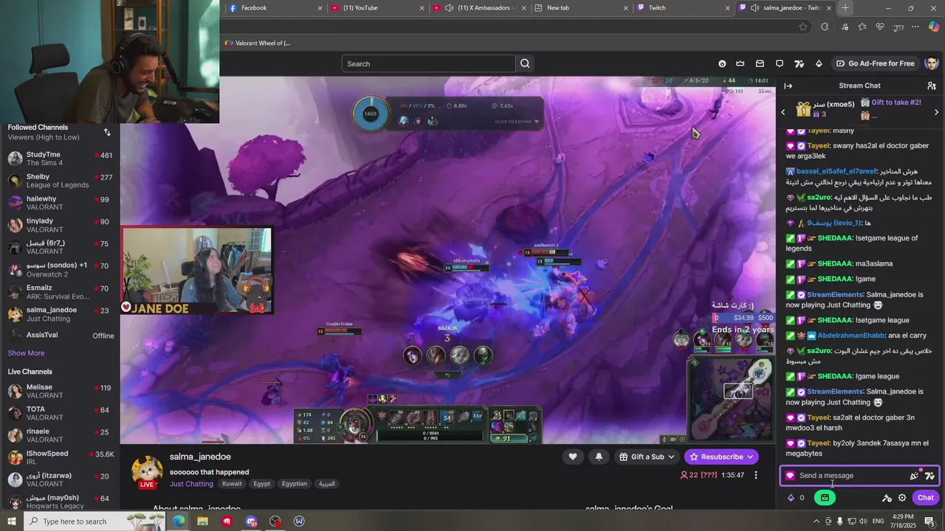This screenshot has height=531, width=945.
Task: Click the heart follow button under video
Action: [x=572, y=457]
